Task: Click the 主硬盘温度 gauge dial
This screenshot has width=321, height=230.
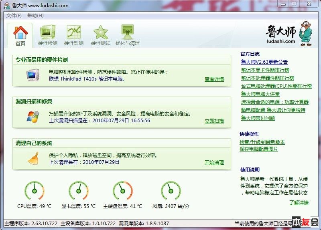Action: pyautogui.click(x=123, y=191)
